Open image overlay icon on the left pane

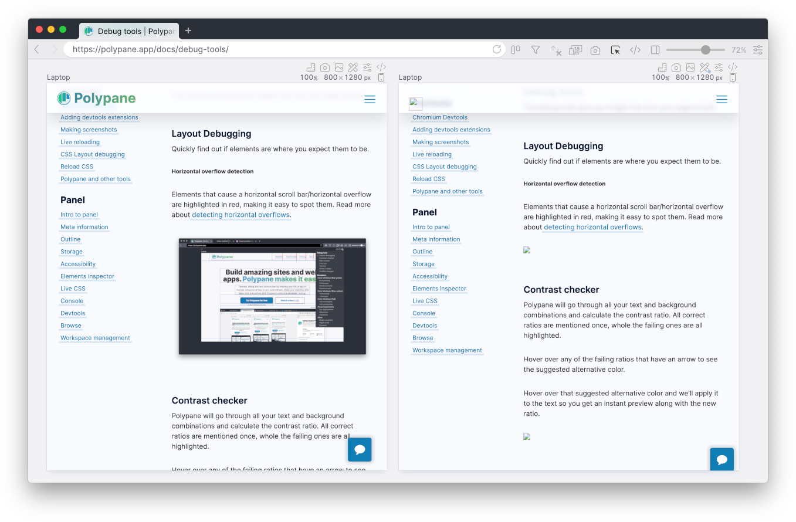click(x=339, y=67)
